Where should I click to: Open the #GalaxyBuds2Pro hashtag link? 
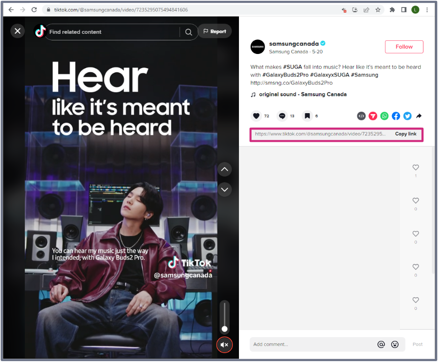pyautogui.click(x=284, y=75)
